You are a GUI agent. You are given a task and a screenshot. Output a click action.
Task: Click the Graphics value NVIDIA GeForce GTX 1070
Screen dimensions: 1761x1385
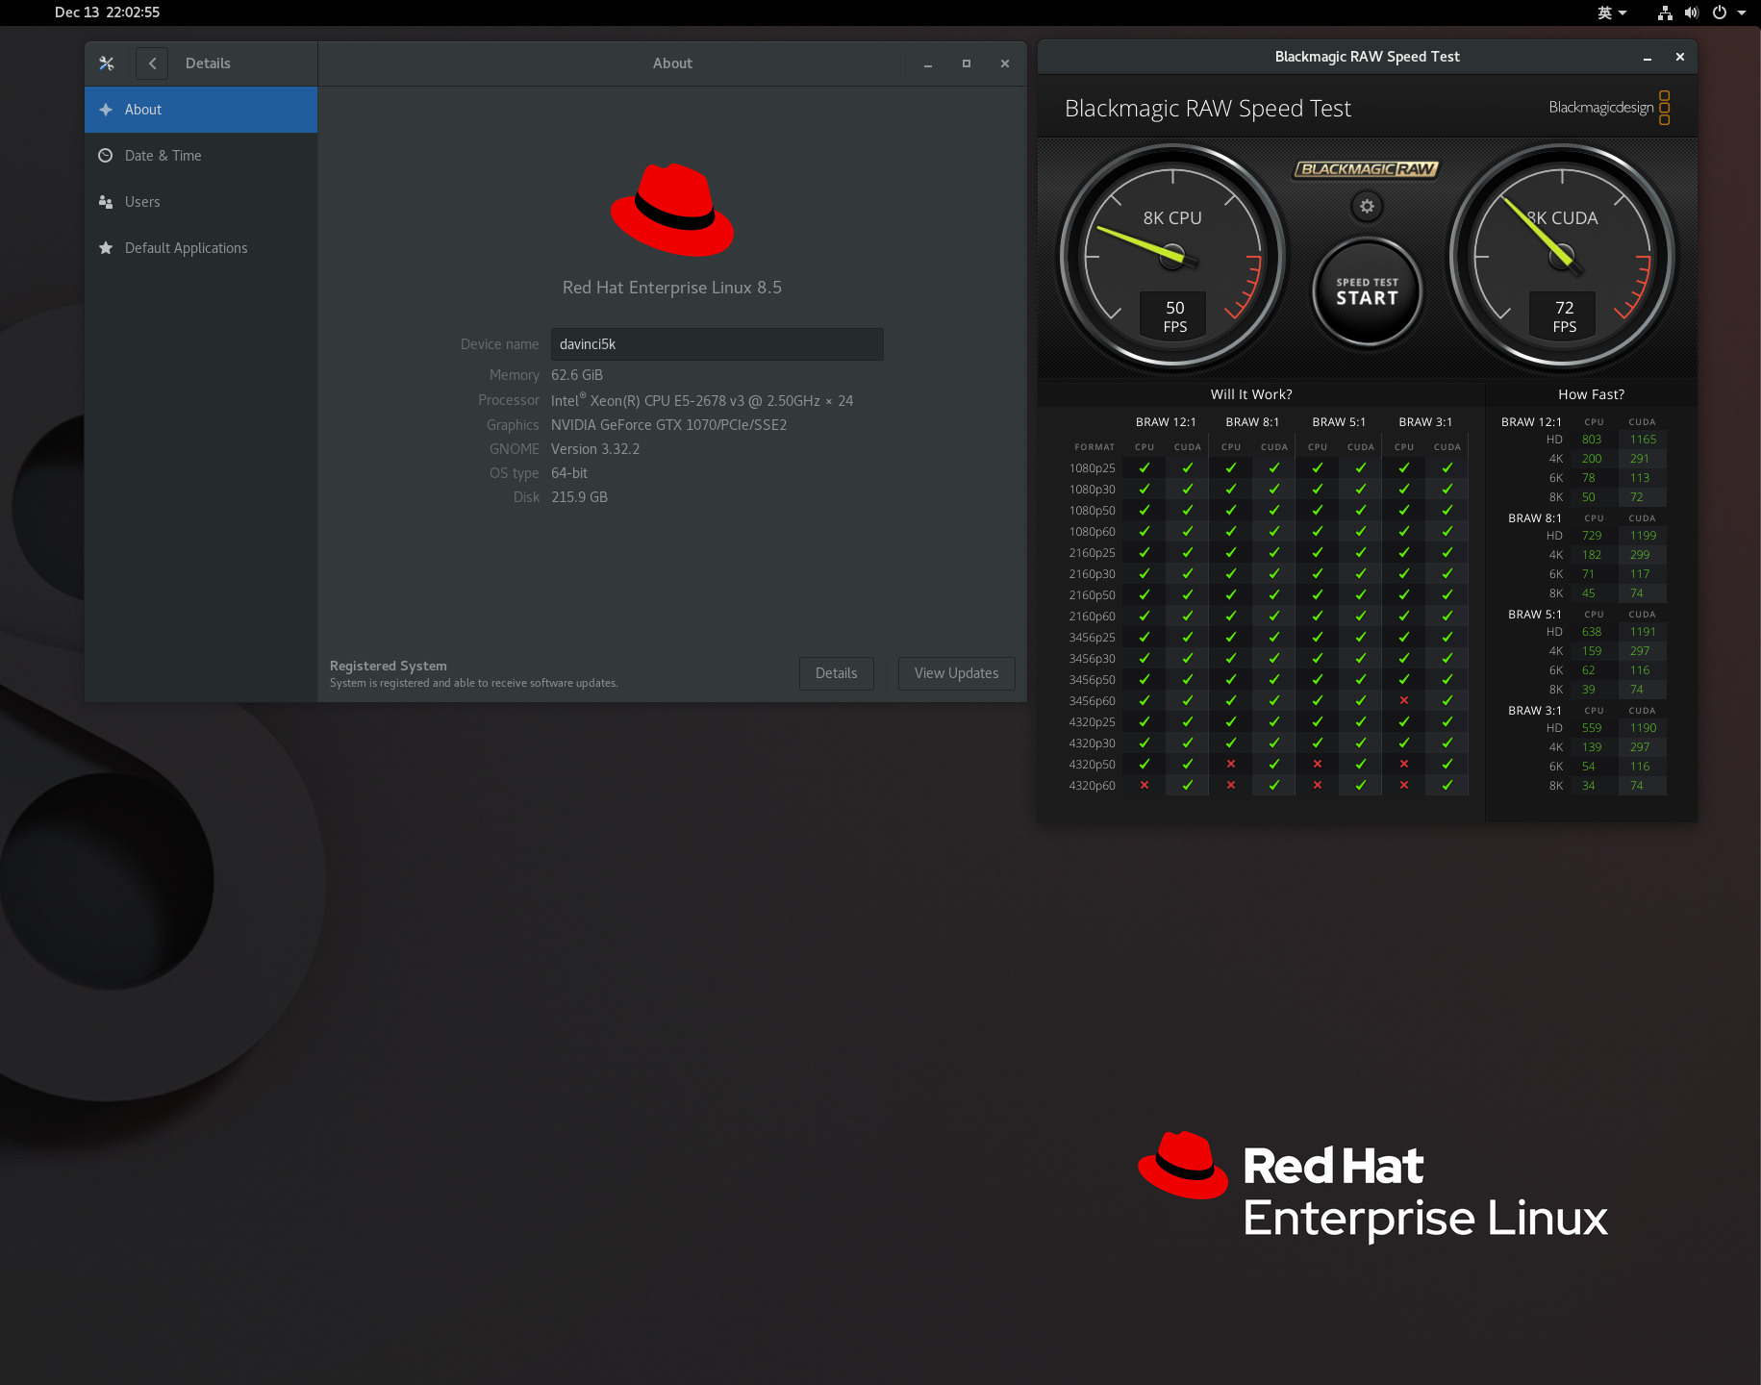coord(668,425)
